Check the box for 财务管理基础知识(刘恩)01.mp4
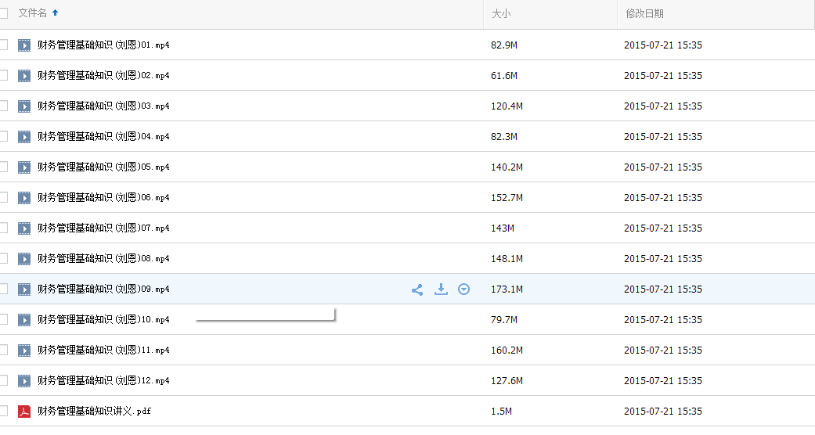Viewport: 815px width, 435px height. pyautogui.click(x=3, y=45)
